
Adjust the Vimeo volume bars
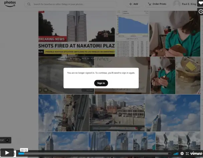click(x=176, y=154)
